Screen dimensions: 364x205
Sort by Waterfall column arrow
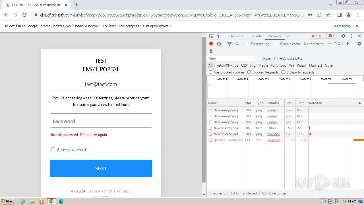tap(359, 103)
